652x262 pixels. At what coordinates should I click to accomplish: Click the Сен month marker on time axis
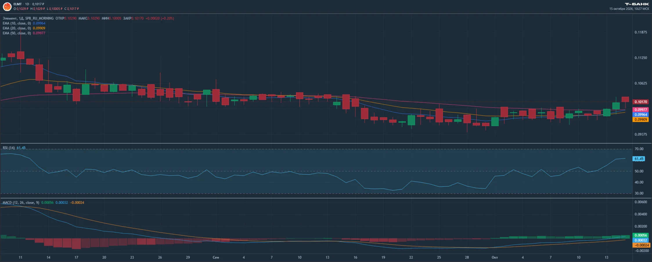[216, 257]
